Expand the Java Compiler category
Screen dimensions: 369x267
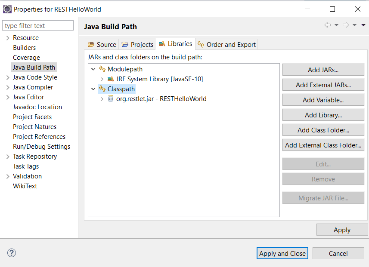pyautogui.click(x=8, y=87)
